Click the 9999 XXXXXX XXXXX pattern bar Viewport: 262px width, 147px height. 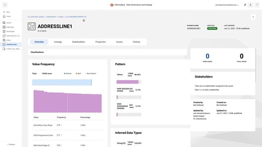(x=129, y=97)
